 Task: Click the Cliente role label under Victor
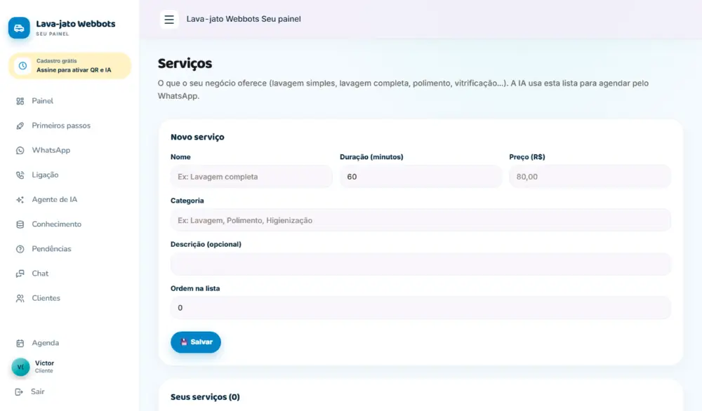44,371
